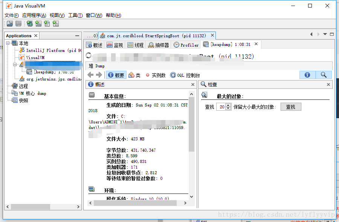Maximize the document window area

[332, 34]
